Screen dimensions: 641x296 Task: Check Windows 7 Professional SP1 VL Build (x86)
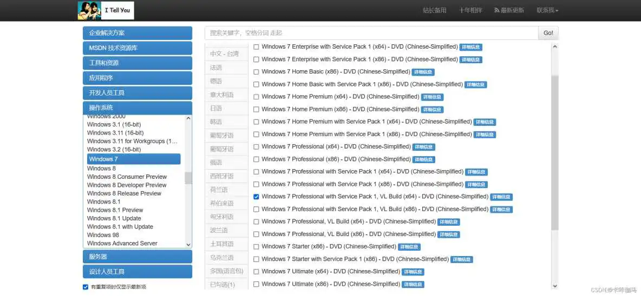tap(256, 209)
